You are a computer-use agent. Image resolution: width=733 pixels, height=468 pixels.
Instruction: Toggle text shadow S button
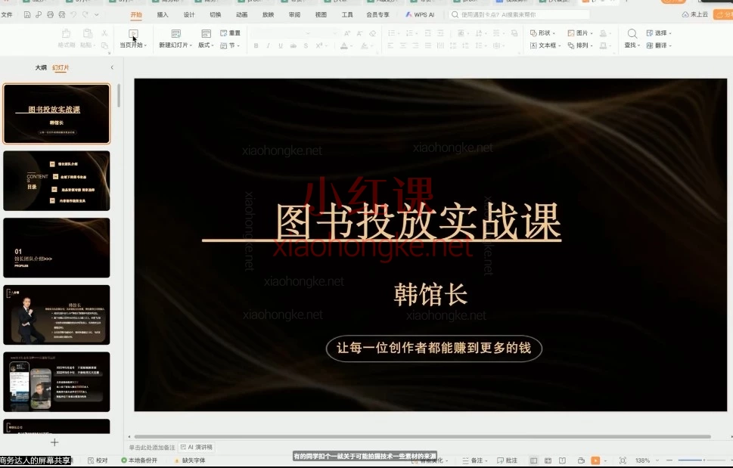306,46
